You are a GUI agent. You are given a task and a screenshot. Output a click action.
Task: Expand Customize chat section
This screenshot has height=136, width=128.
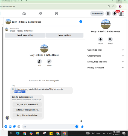point(106,50)
